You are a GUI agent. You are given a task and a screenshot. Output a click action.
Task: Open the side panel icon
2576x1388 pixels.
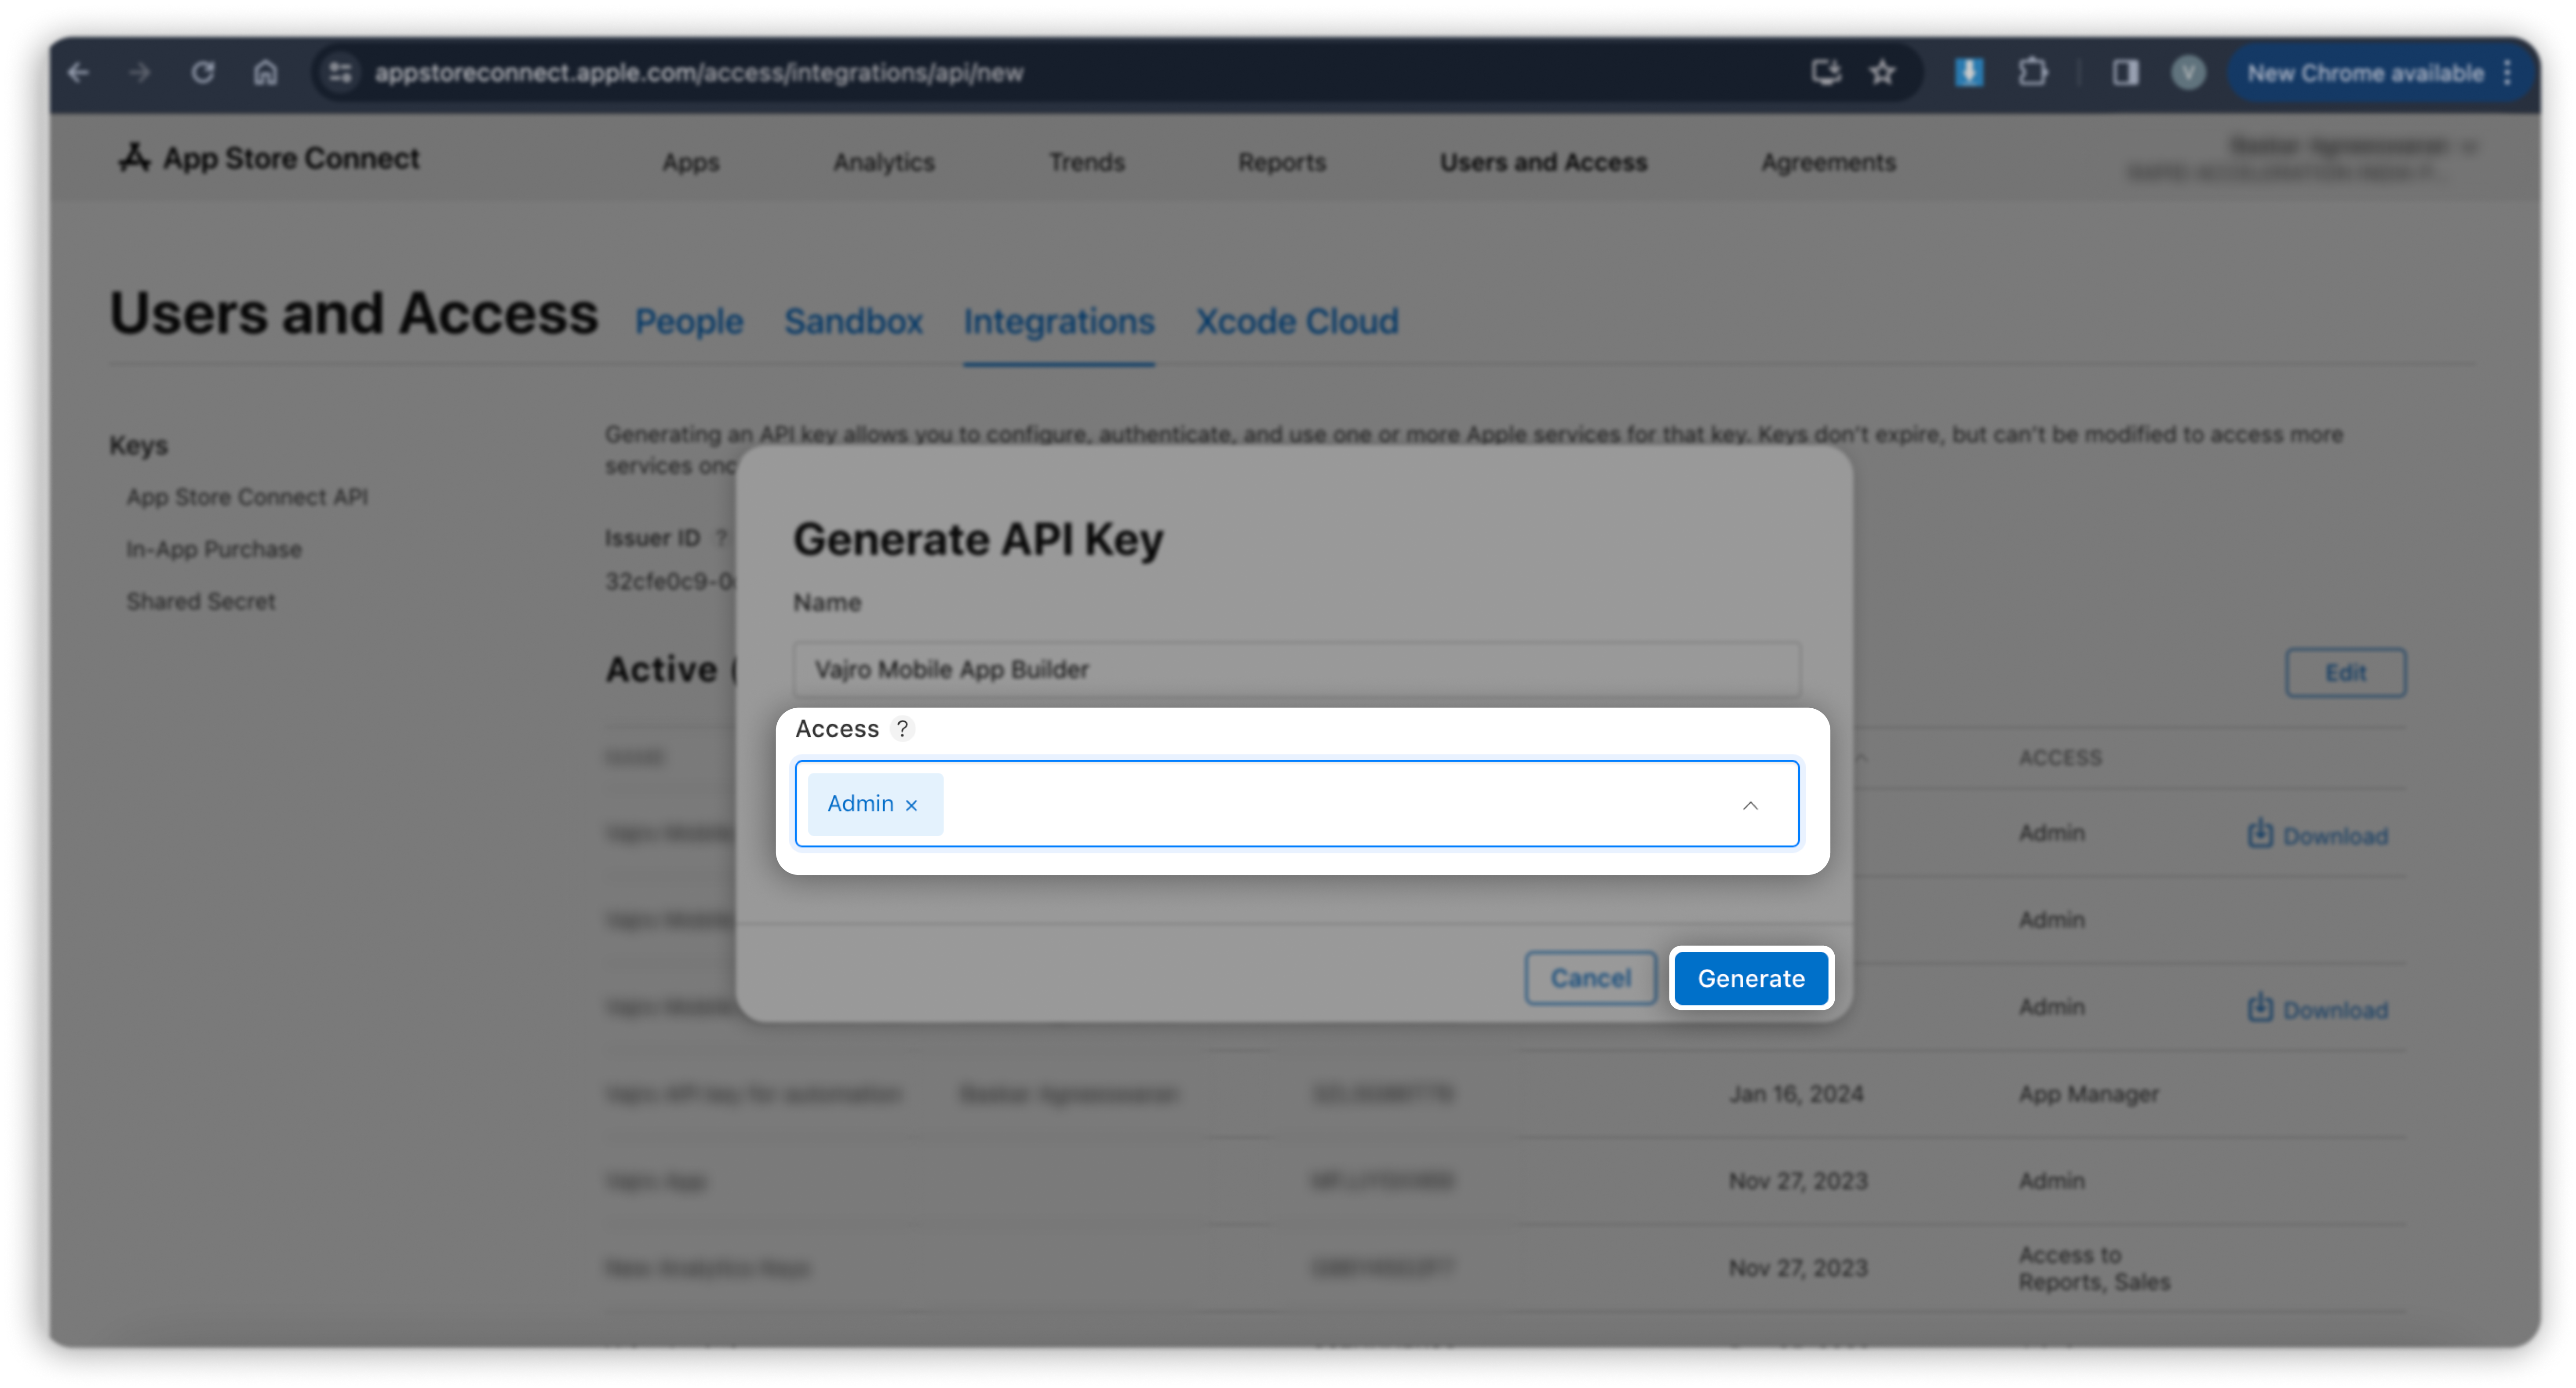2125,72
